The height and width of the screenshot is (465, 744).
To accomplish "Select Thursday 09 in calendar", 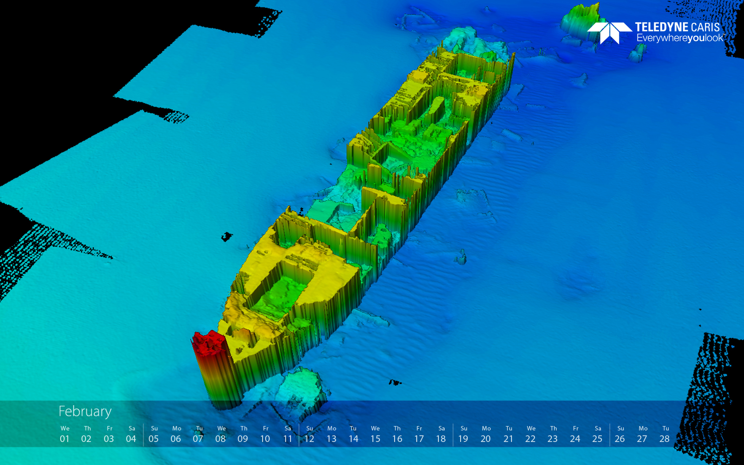I will point(243,434).
